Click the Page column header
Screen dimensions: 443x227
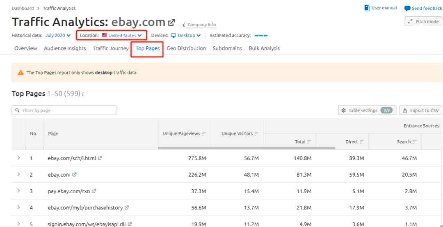coord(53,134)
